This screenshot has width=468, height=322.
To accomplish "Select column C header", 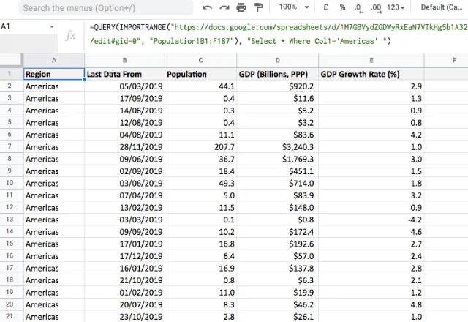I will [x=200, y=60].
